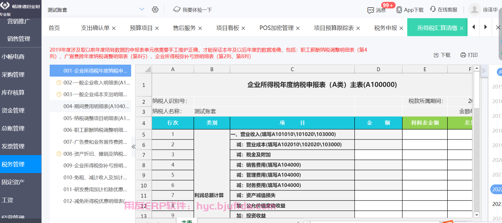Open 工资 in sidebar

21,200
